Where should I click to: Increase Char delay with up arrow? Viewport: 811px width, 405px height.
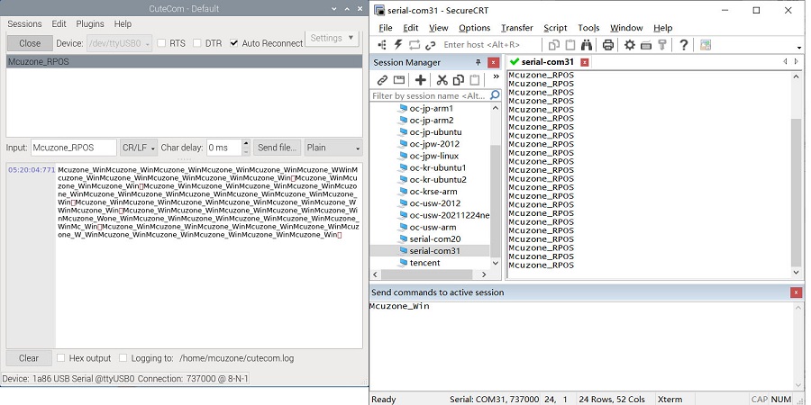246,143
